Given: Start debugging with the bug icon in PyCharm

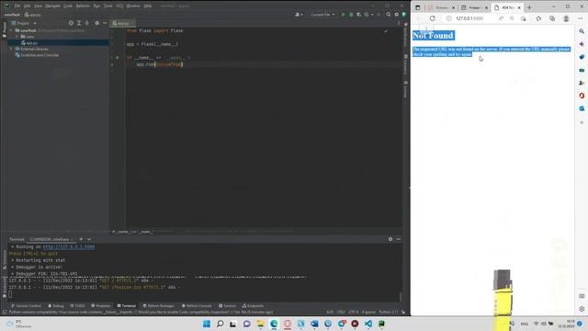Looking at the screenshot, I should (351, 15).
